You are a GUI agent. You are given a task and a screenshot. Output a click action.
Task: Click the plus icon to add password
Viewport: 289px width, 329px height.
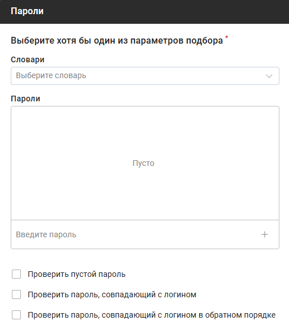point(265,234)
